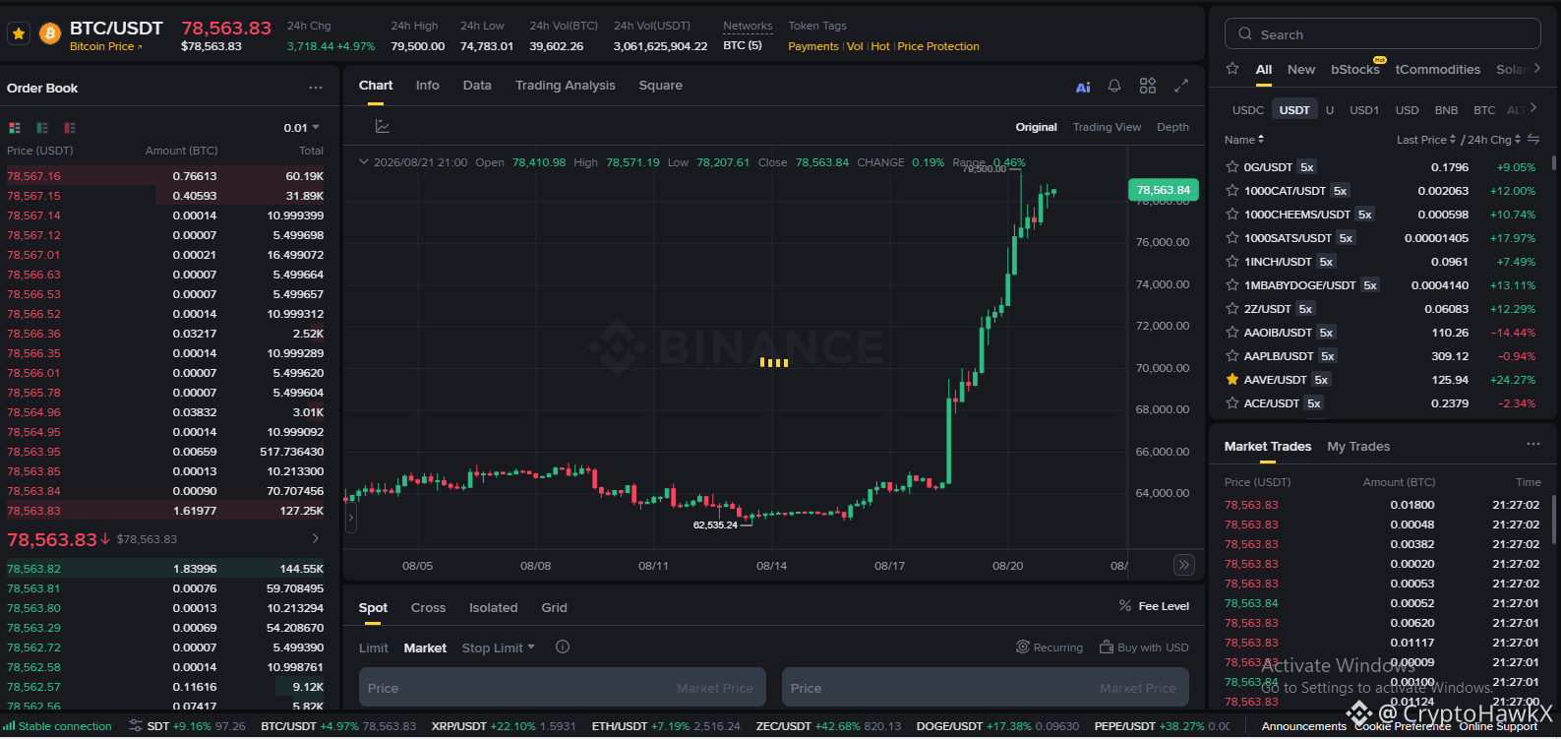Screen dimensions: 1561x739
Task: Click the Price Protection token tag
Action: tap(938, 46)
